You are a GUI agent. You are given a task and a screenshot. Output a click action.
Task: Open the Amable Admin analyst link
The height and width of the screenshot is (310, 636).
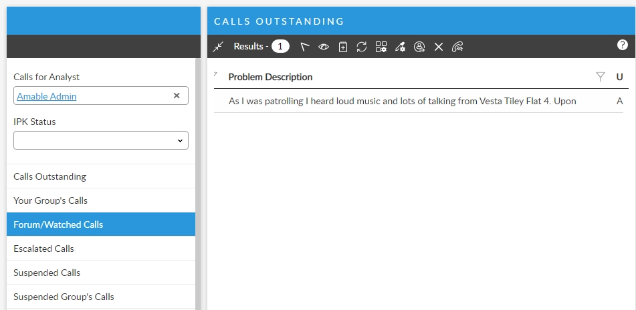pyautogui.click(x=47, y=96)
